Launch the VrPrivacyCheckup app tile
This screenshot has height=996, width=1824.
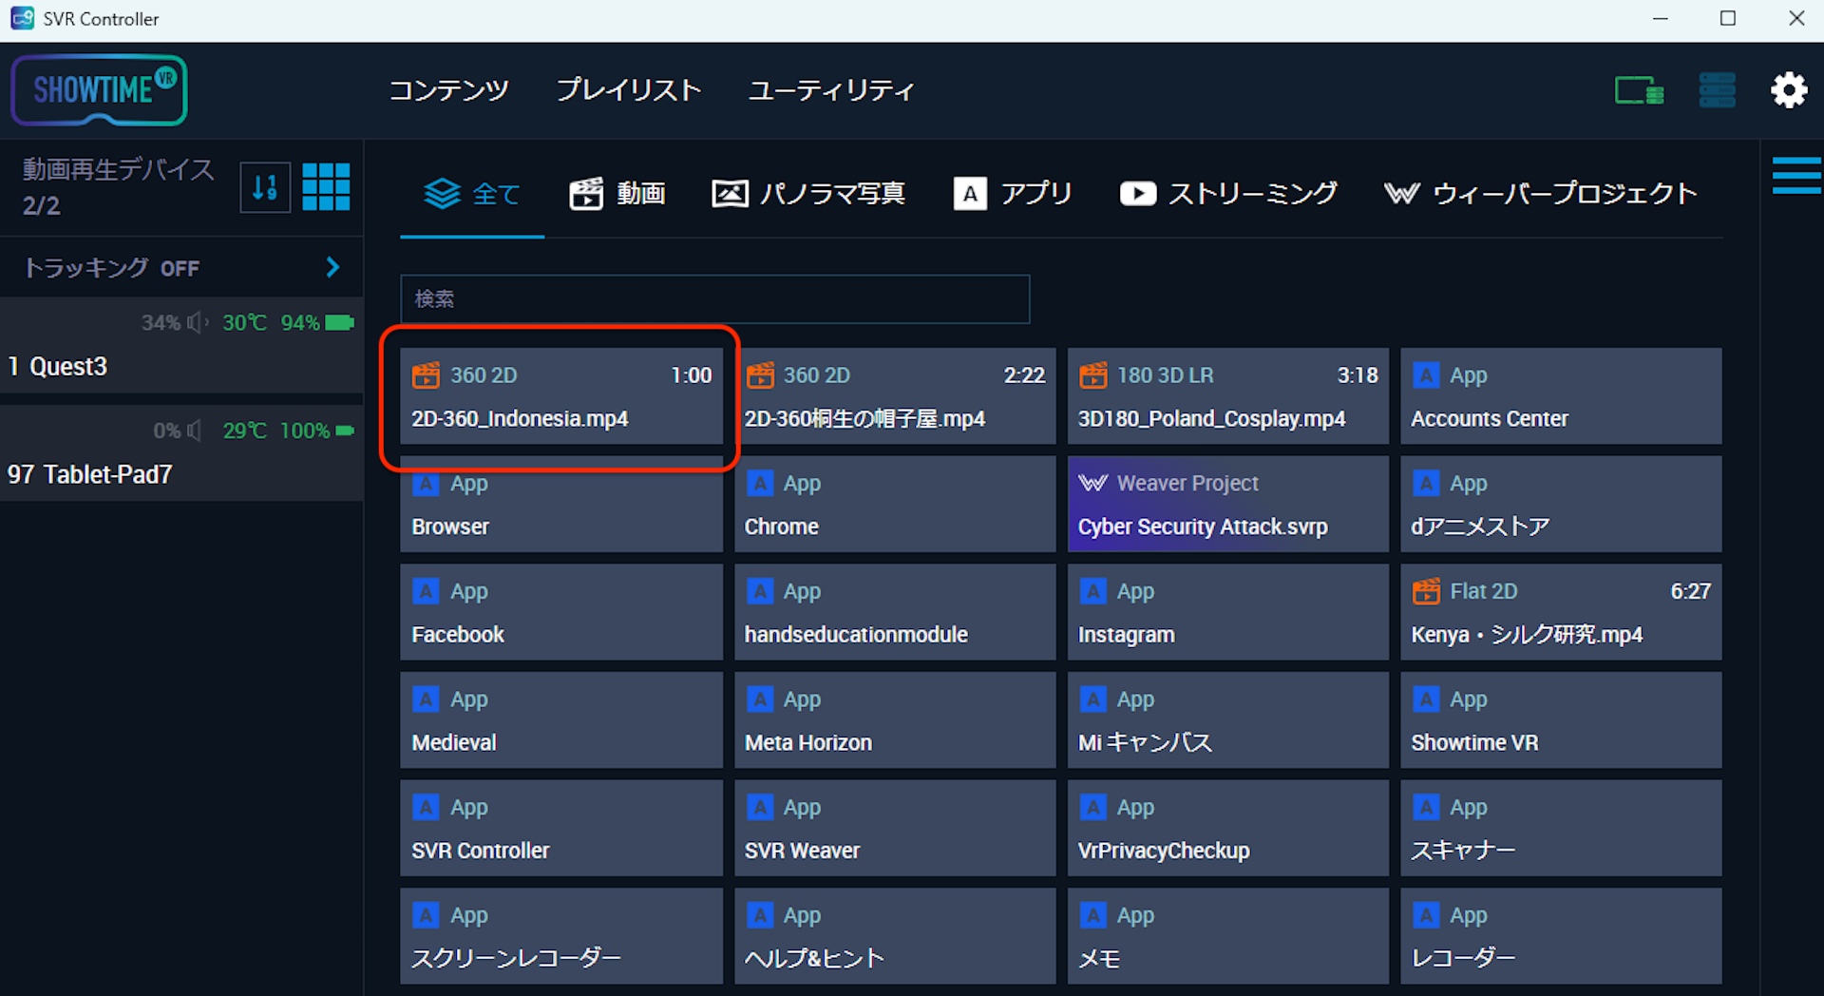pos(1227,829)
